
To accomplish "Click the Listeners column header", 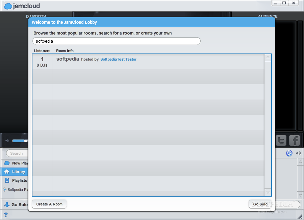I will coord(42,51).
